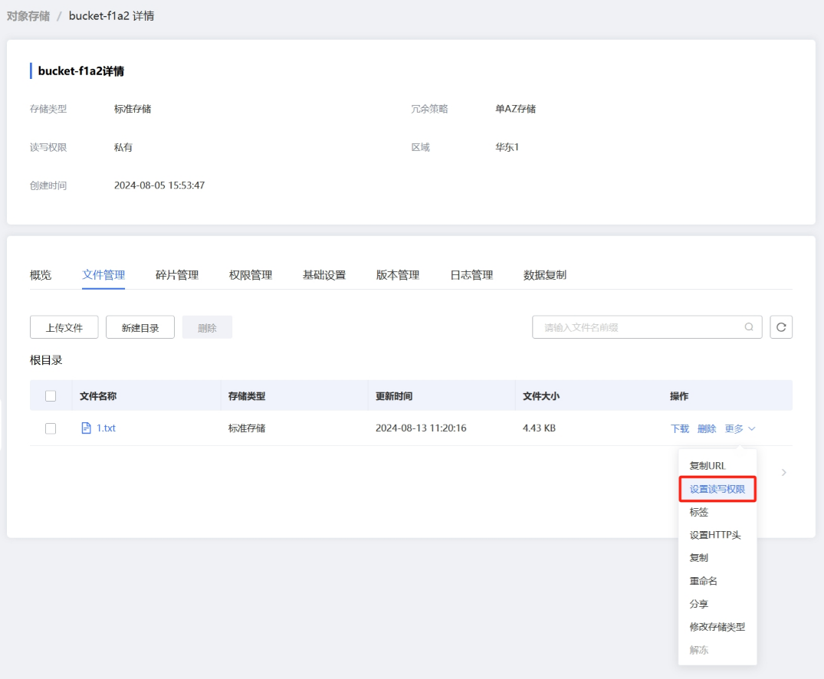Choose 修改存储类型 menu entry
Image resolution: width=824 pixels, height=679 pixels.
point(717,627)
